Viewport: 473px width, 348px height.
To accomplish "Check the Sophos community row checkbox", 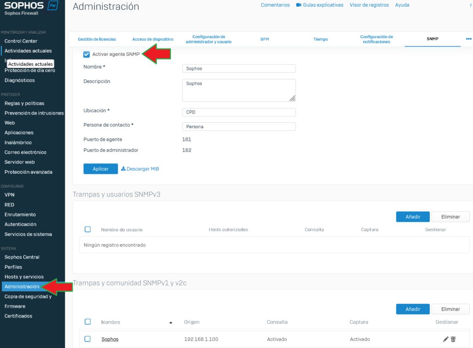I will pyautogui.click(x=87, y=339).
